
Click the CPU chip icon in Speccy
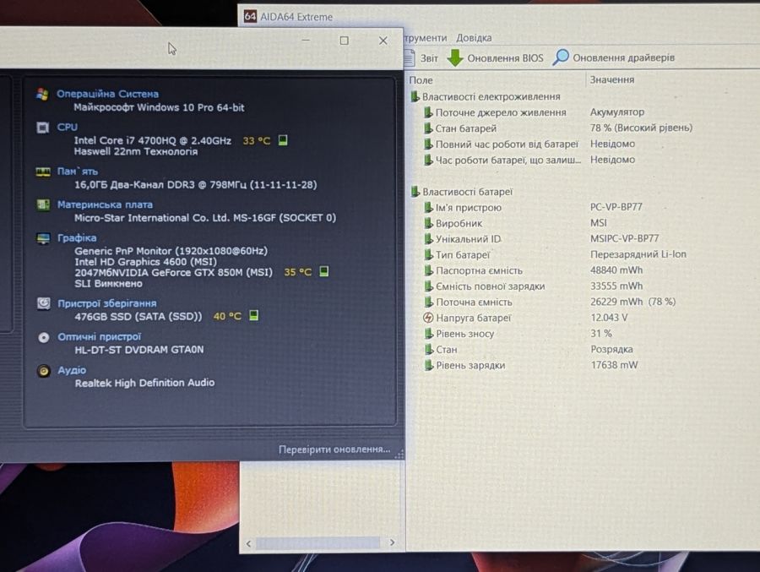43,128
